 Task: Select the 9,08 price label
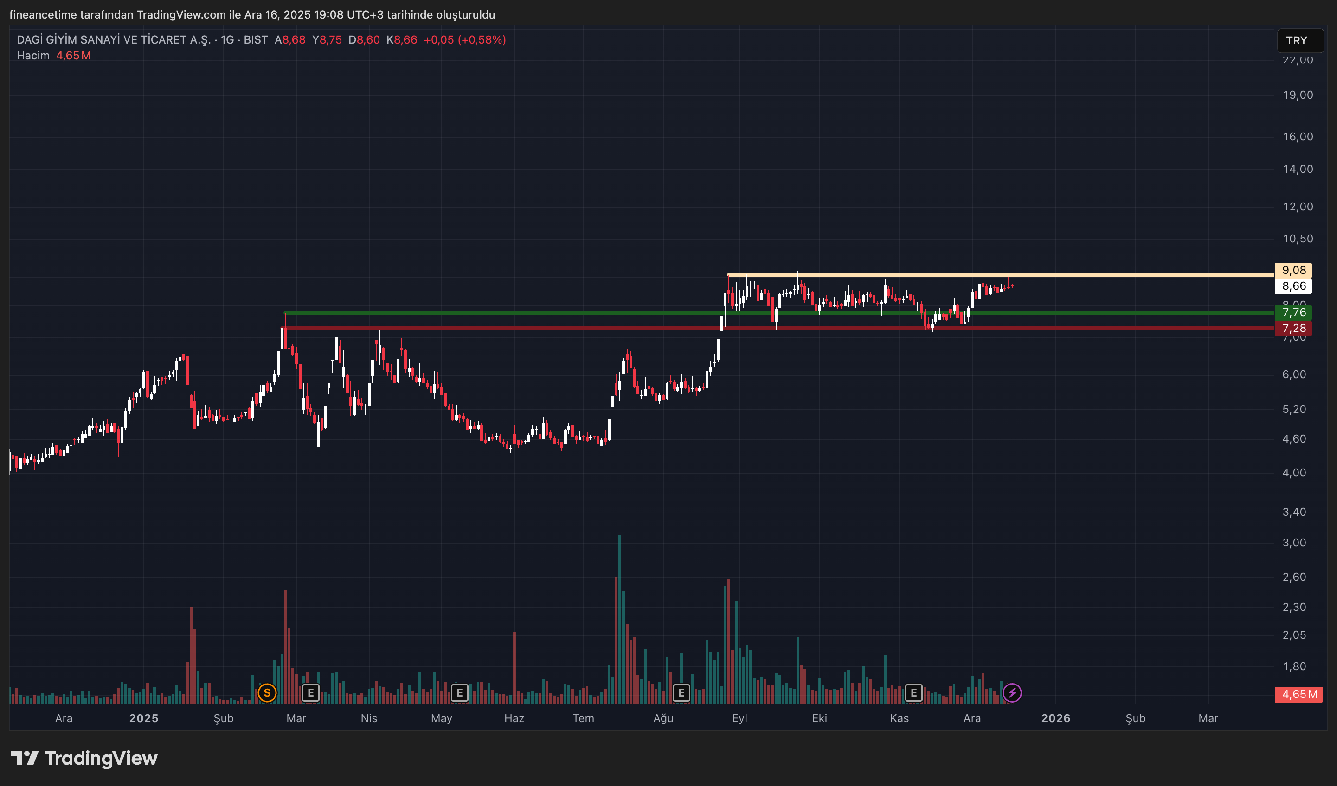[x=1293, y=270]
